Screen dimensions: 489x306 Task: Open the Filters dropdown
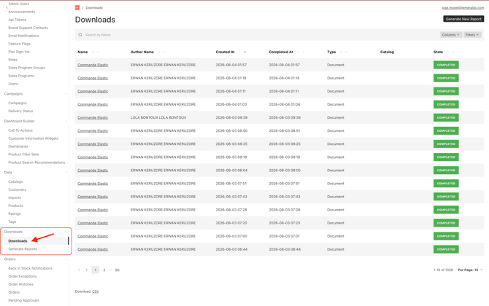(472, 35)
